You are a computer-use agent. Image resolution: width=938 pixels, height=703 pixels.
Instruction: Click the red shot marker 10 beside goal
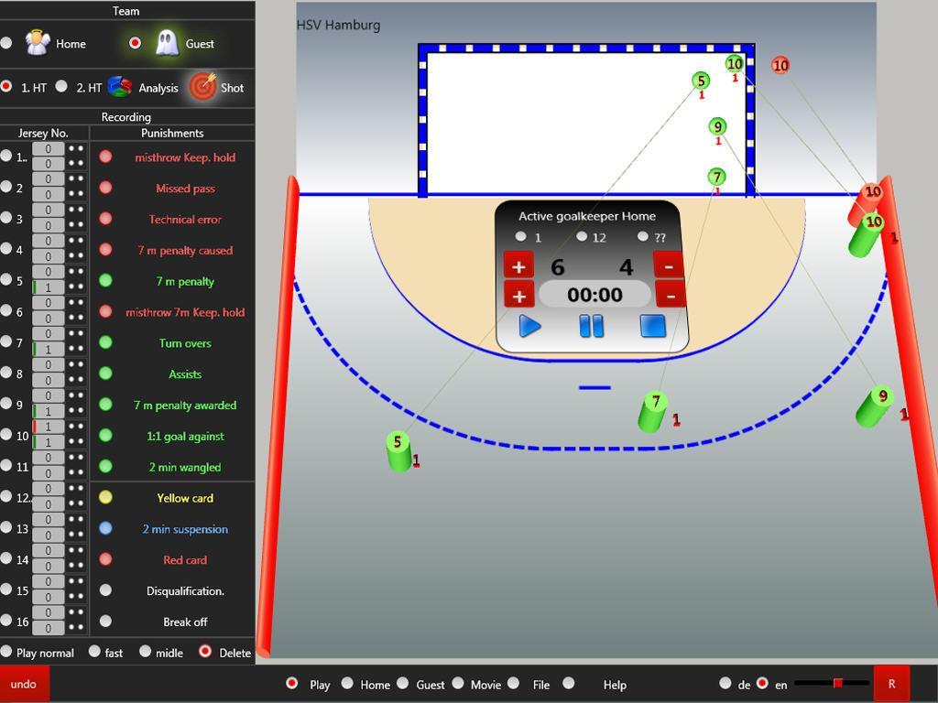coord(780,65)
